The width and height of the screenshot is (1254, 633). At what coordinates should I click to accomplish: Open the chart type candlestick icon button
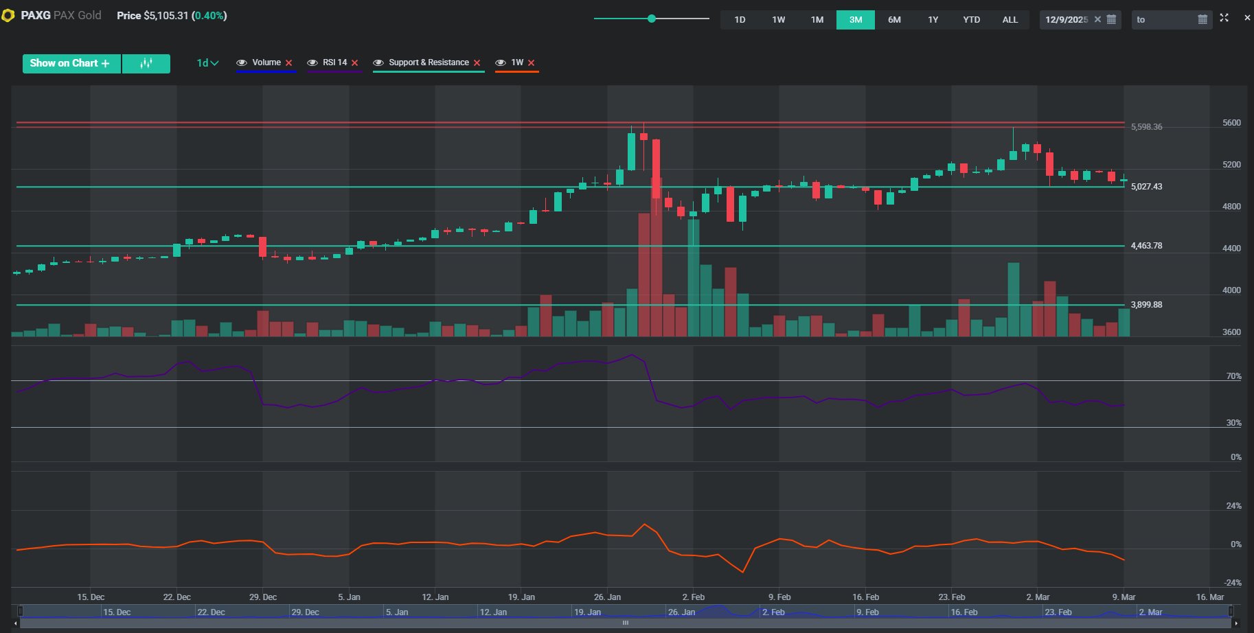146,63
